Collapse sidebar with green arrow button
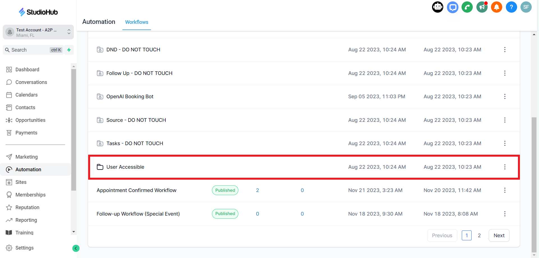This screenshot has width=539, height=258. click(x=76, y=248)
